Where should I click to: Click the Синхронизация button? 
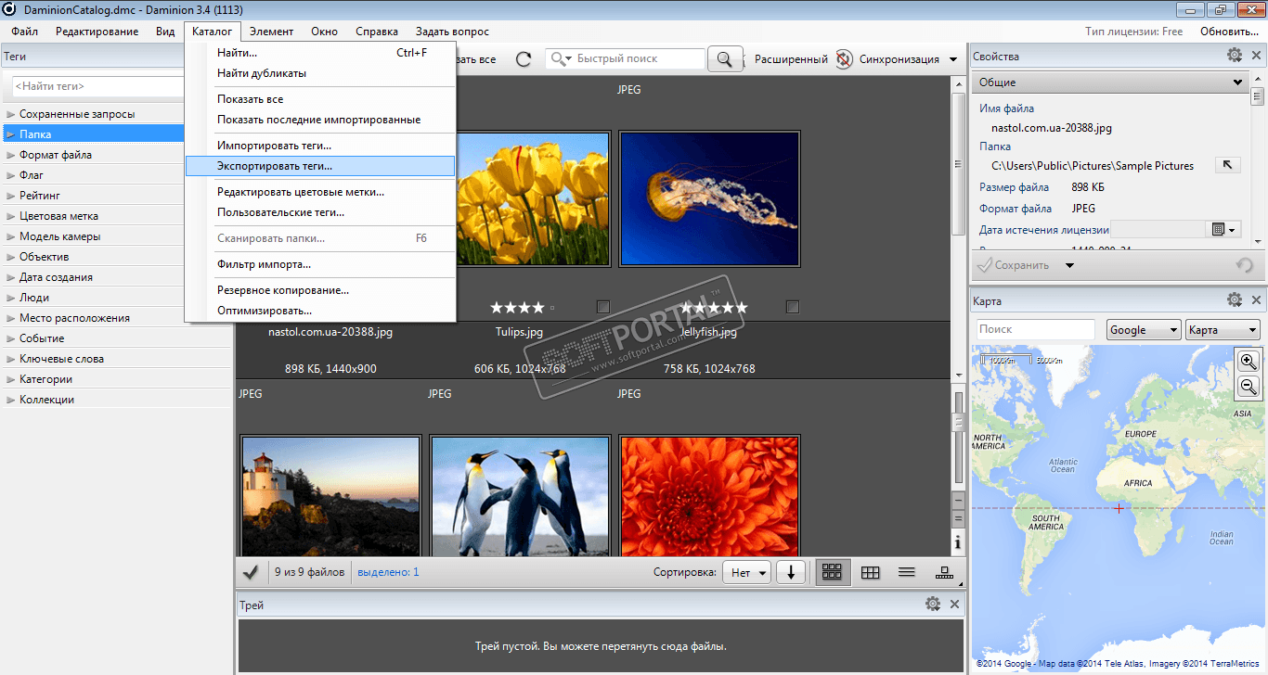899,59
